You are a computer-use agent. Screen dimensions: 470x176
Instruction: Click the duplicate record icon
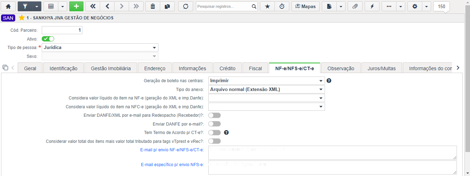pos(167,6)
